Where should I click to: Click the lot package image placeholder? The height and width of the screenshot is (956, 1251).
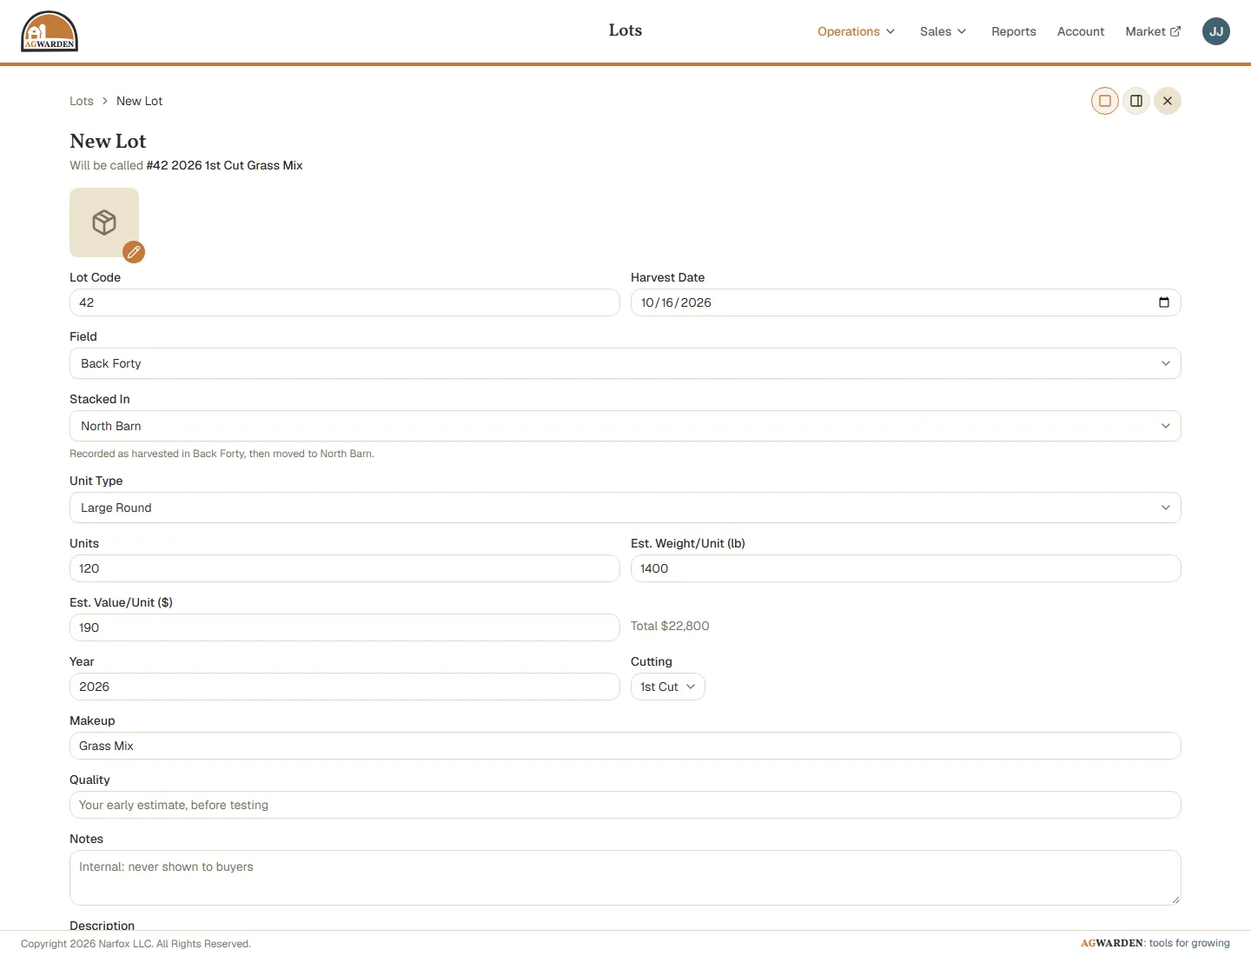tap(104, 222)
